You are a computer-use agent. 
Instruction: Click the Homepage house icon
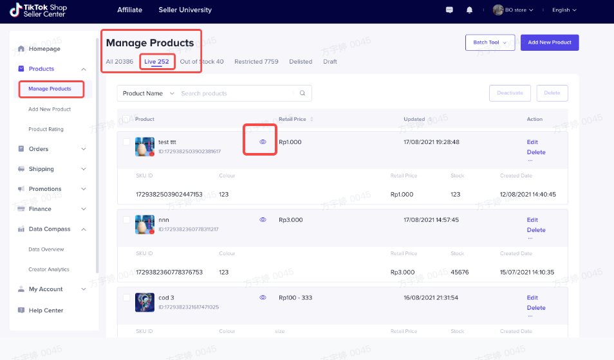click(x=21, y=49)
